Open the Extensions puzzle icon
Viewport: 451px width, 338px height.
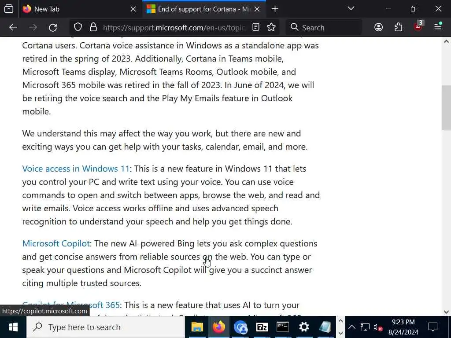pos(398,27)
